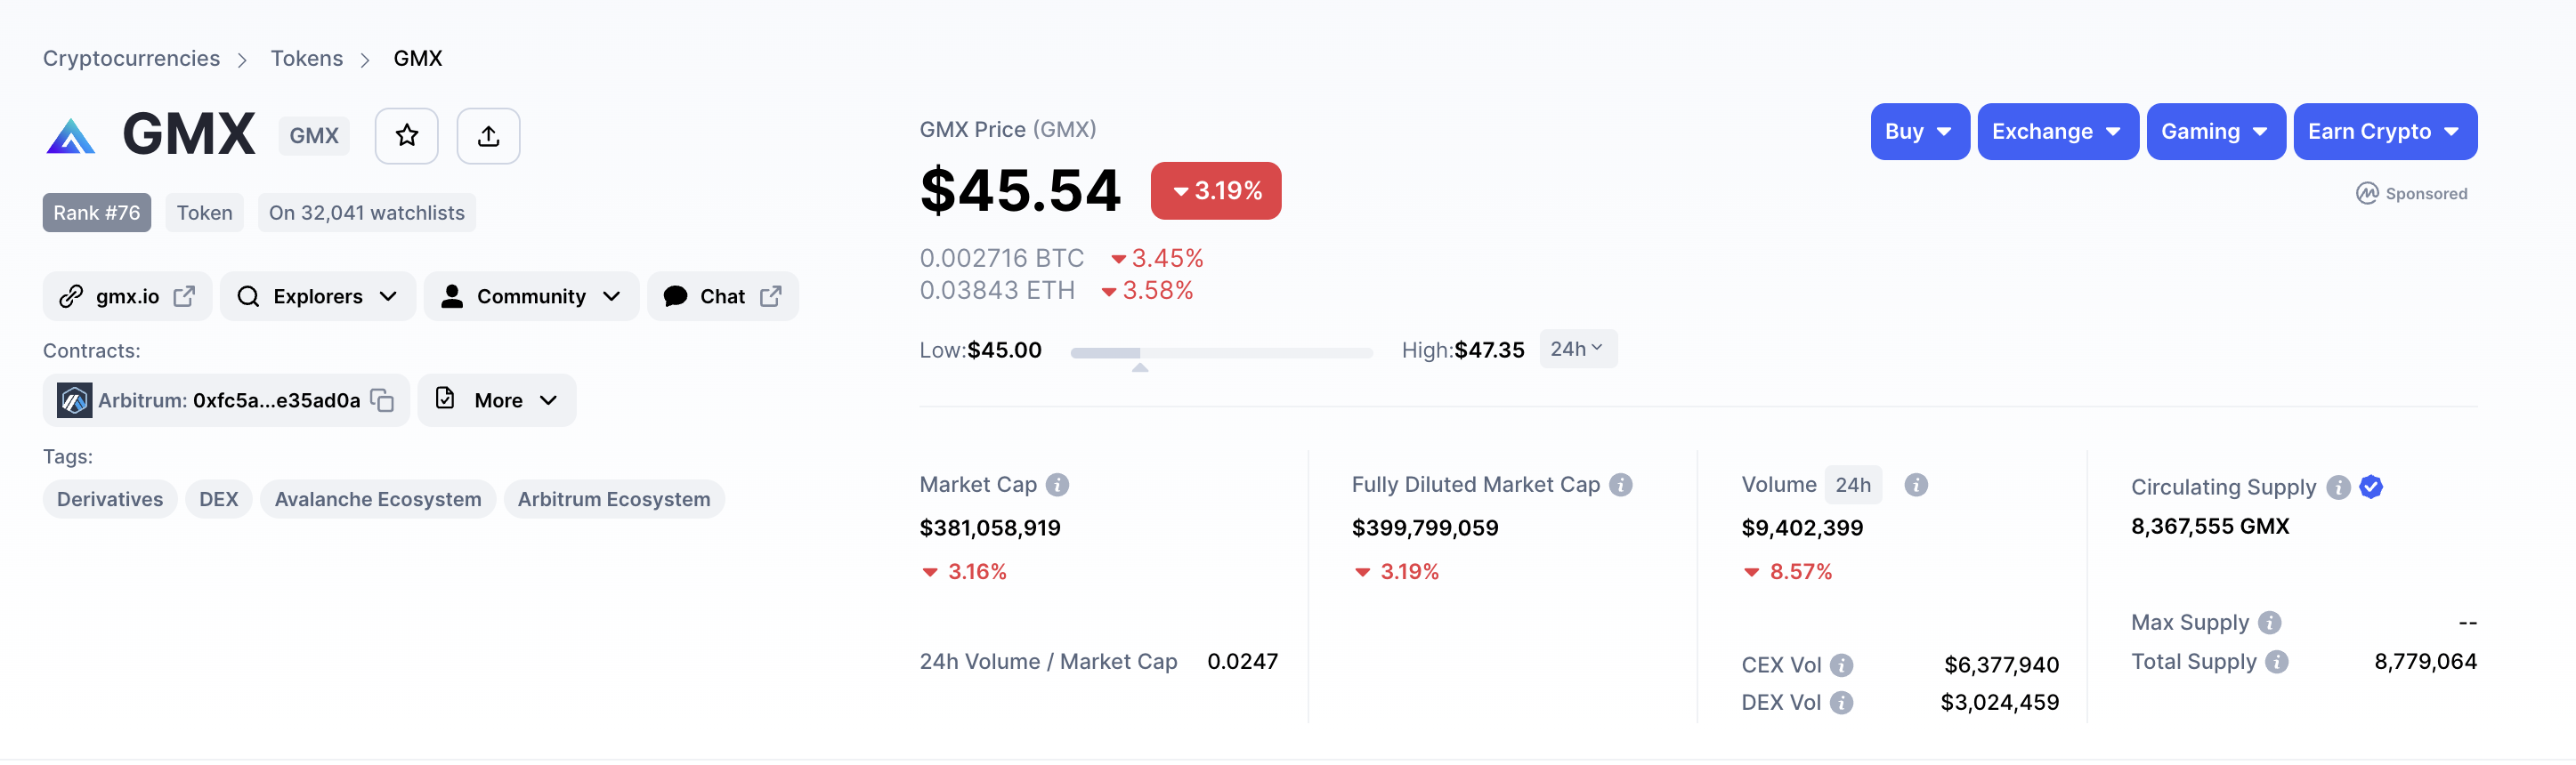Image resolution: width=2576 pixels, height=765 pixels.
Task: Click the Total Supply info icon
Action: point(2276,662)
